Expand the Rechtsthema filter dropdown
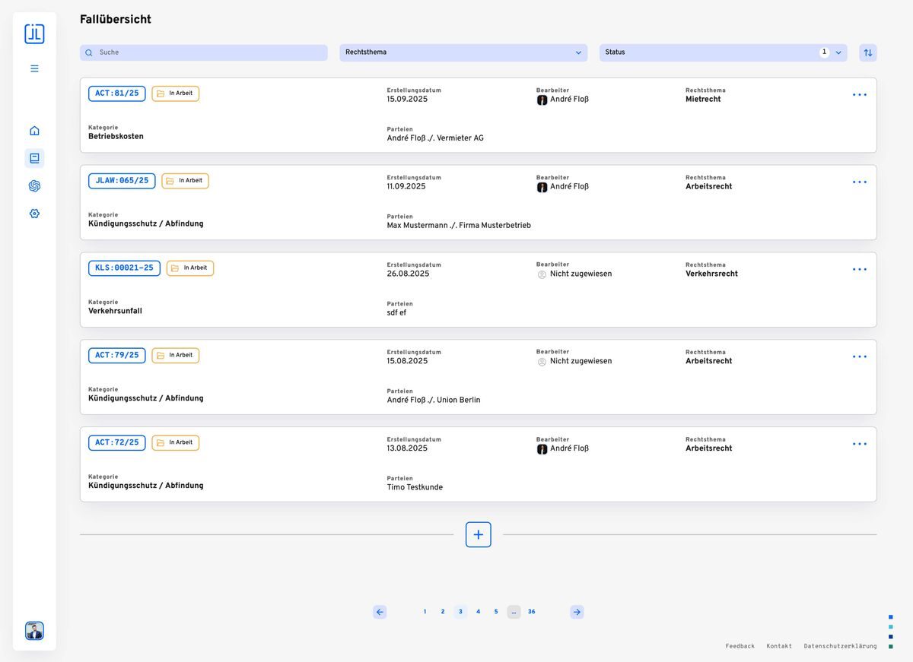This screenshot has width=913, height=662. tap(463, 52)
